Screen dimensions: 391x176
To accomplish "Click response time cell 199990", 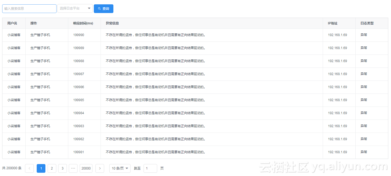I will coord(79,35).
